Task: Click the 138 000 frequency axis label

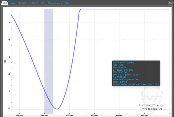Action: (19, 115)
